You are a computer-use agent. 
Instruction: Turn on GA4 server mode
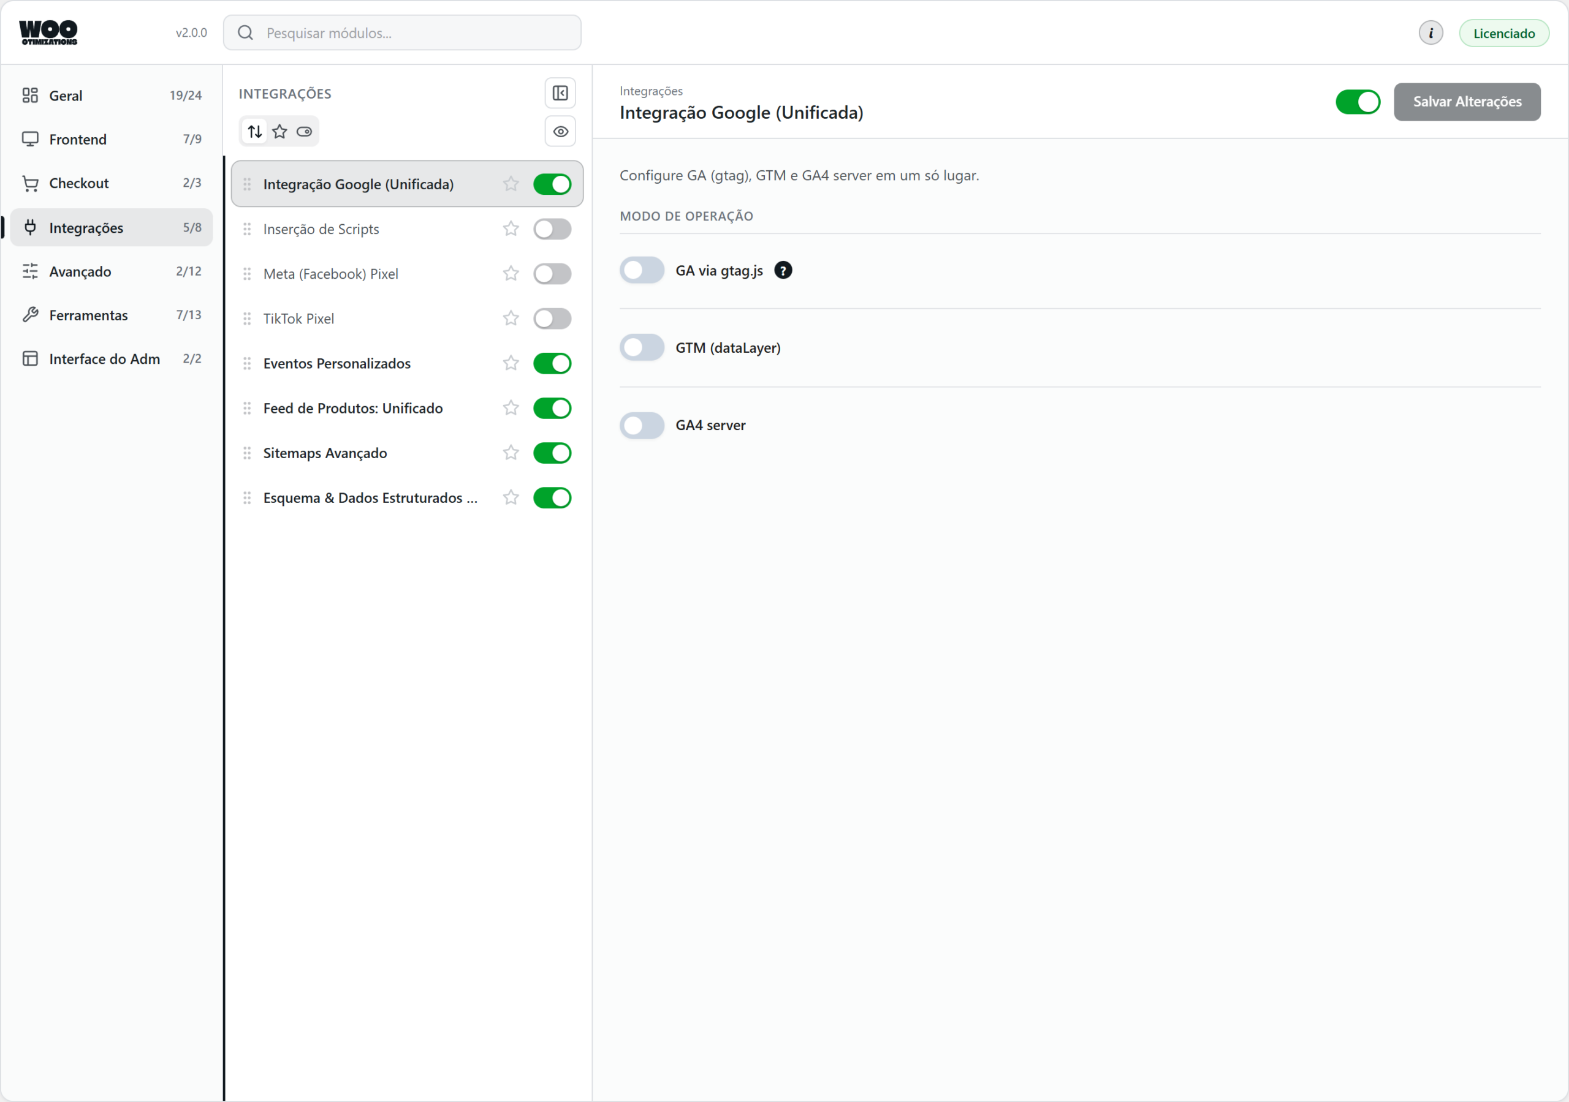click(642, 425)
